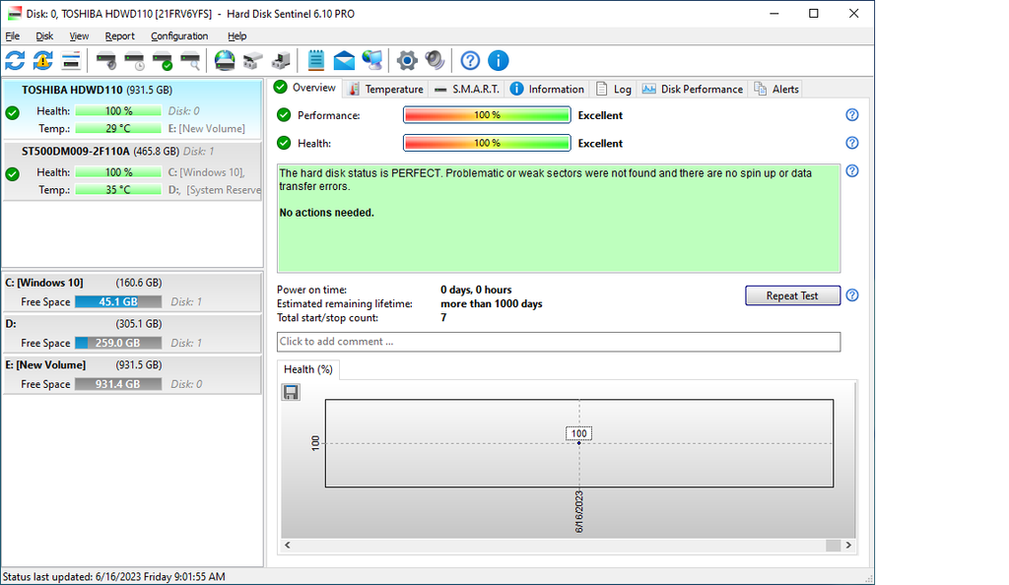Click the Health 100 % gradient bar in Overview
Screen dimensions: 1009x585
[487, 144]
